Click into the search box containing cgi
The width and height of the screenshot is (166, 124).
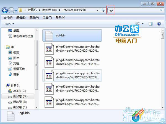136,10
